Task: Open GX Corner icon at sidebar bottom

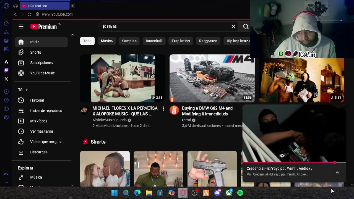Action: pyautogui.click(x=6, y=174)
